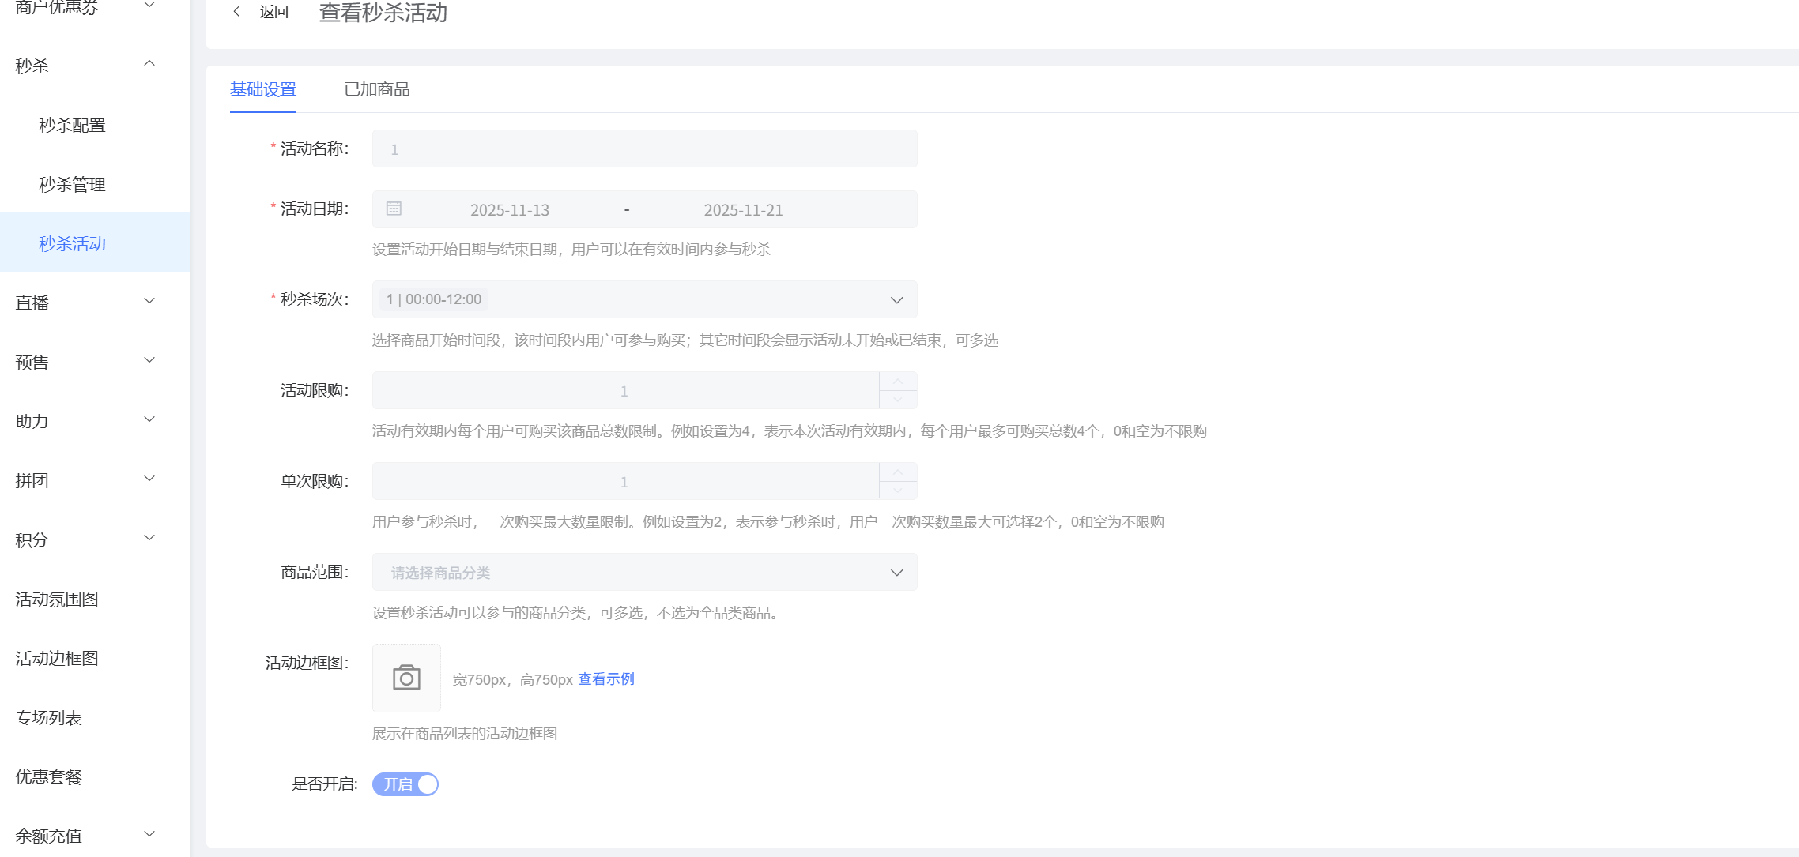The image size is (1799, 857).
Task: Expand the 拼团 sidebar menu
Action: coord(149,479)
